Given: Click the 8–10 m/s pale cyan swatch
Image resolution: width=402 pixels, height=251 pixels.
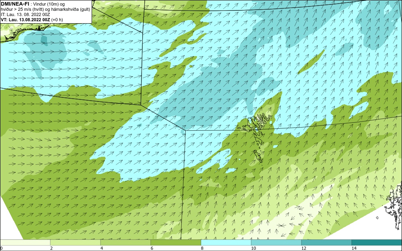Looking at the screenshot, I should point(226,243).
